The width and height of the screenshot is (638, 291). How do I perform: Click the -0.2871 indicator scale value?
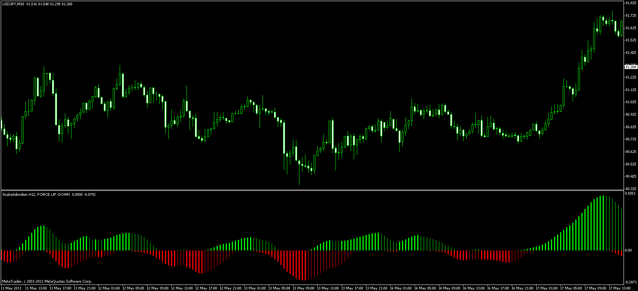[631, 282]
